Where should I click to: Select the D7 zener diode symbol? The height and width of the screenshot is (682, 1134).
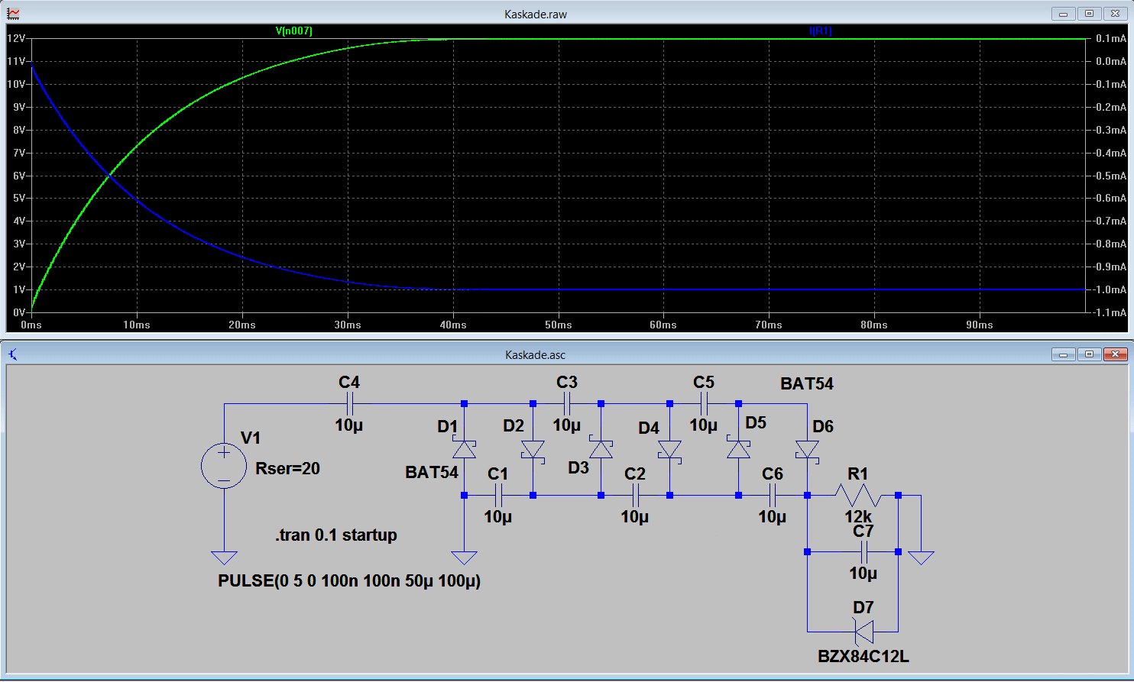[863, 632]
